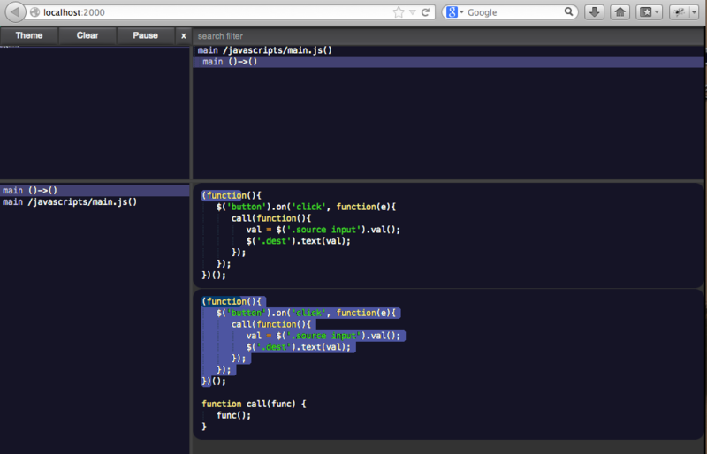Screen dimensions: 707x454
Task: Open downloads arrow button
Action: (594, 12)
